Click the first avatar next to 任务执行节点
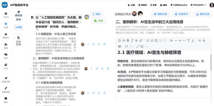This screenshot has width=214, height=106. (134, 14)
